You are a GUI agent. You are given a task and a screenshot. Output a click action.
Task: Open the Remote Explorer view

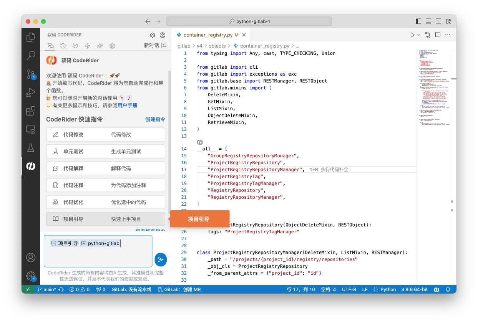coord(31,129)
